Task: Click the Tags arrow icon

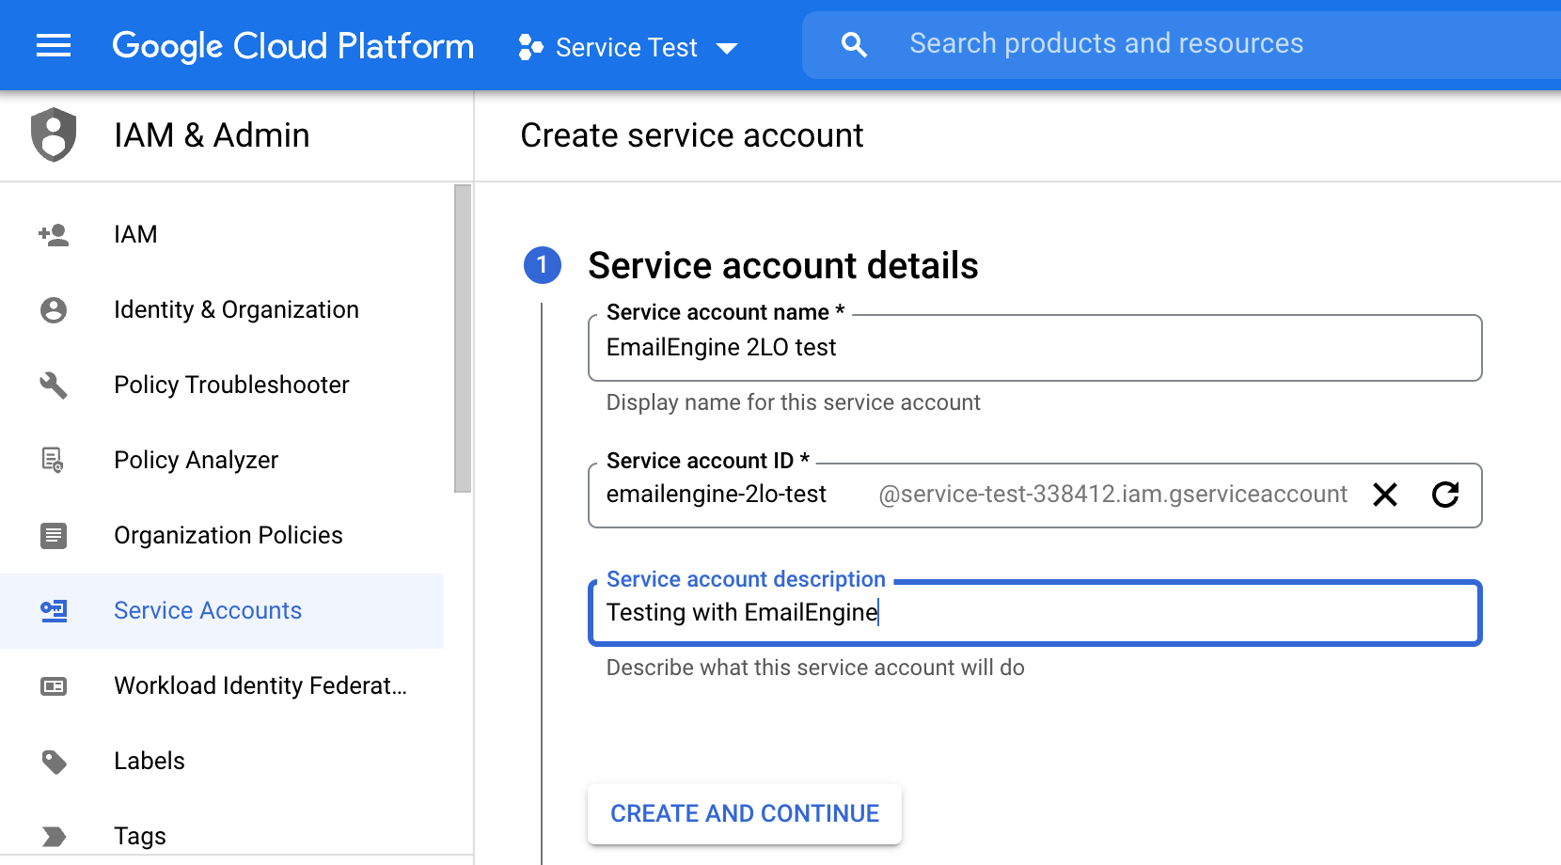Action: point(54,835)
